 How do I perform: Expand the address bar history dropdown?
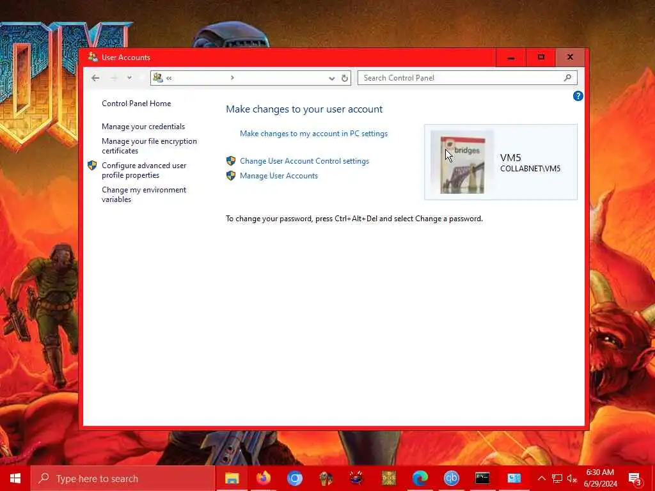tap(332, 78)
